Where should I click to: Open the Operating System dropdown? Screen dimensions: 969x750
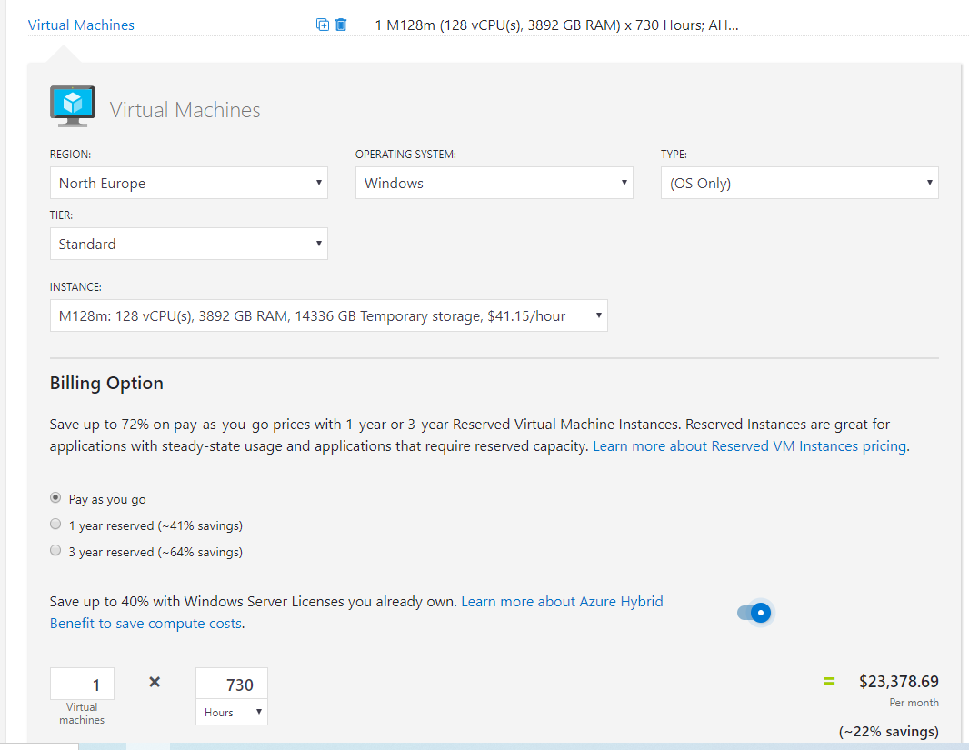tap(494, 183)
